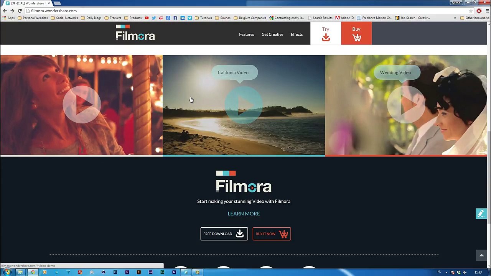Click the FREE DOWNLOAD button
The width and height of the screenshot is (491, 276).
224,234
